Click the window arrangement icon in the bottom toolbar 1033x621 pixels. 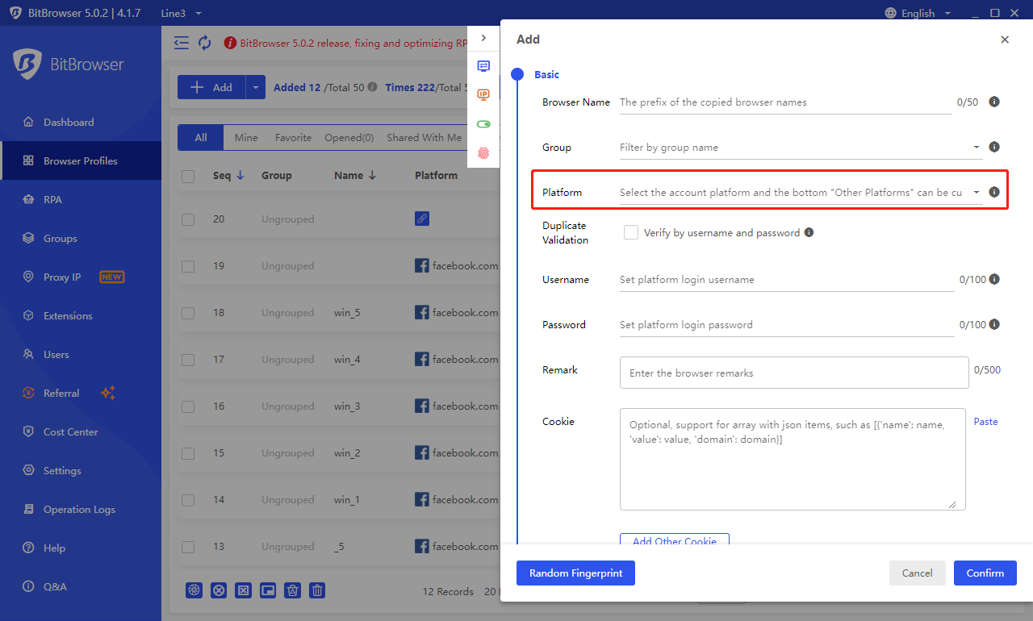268,590
